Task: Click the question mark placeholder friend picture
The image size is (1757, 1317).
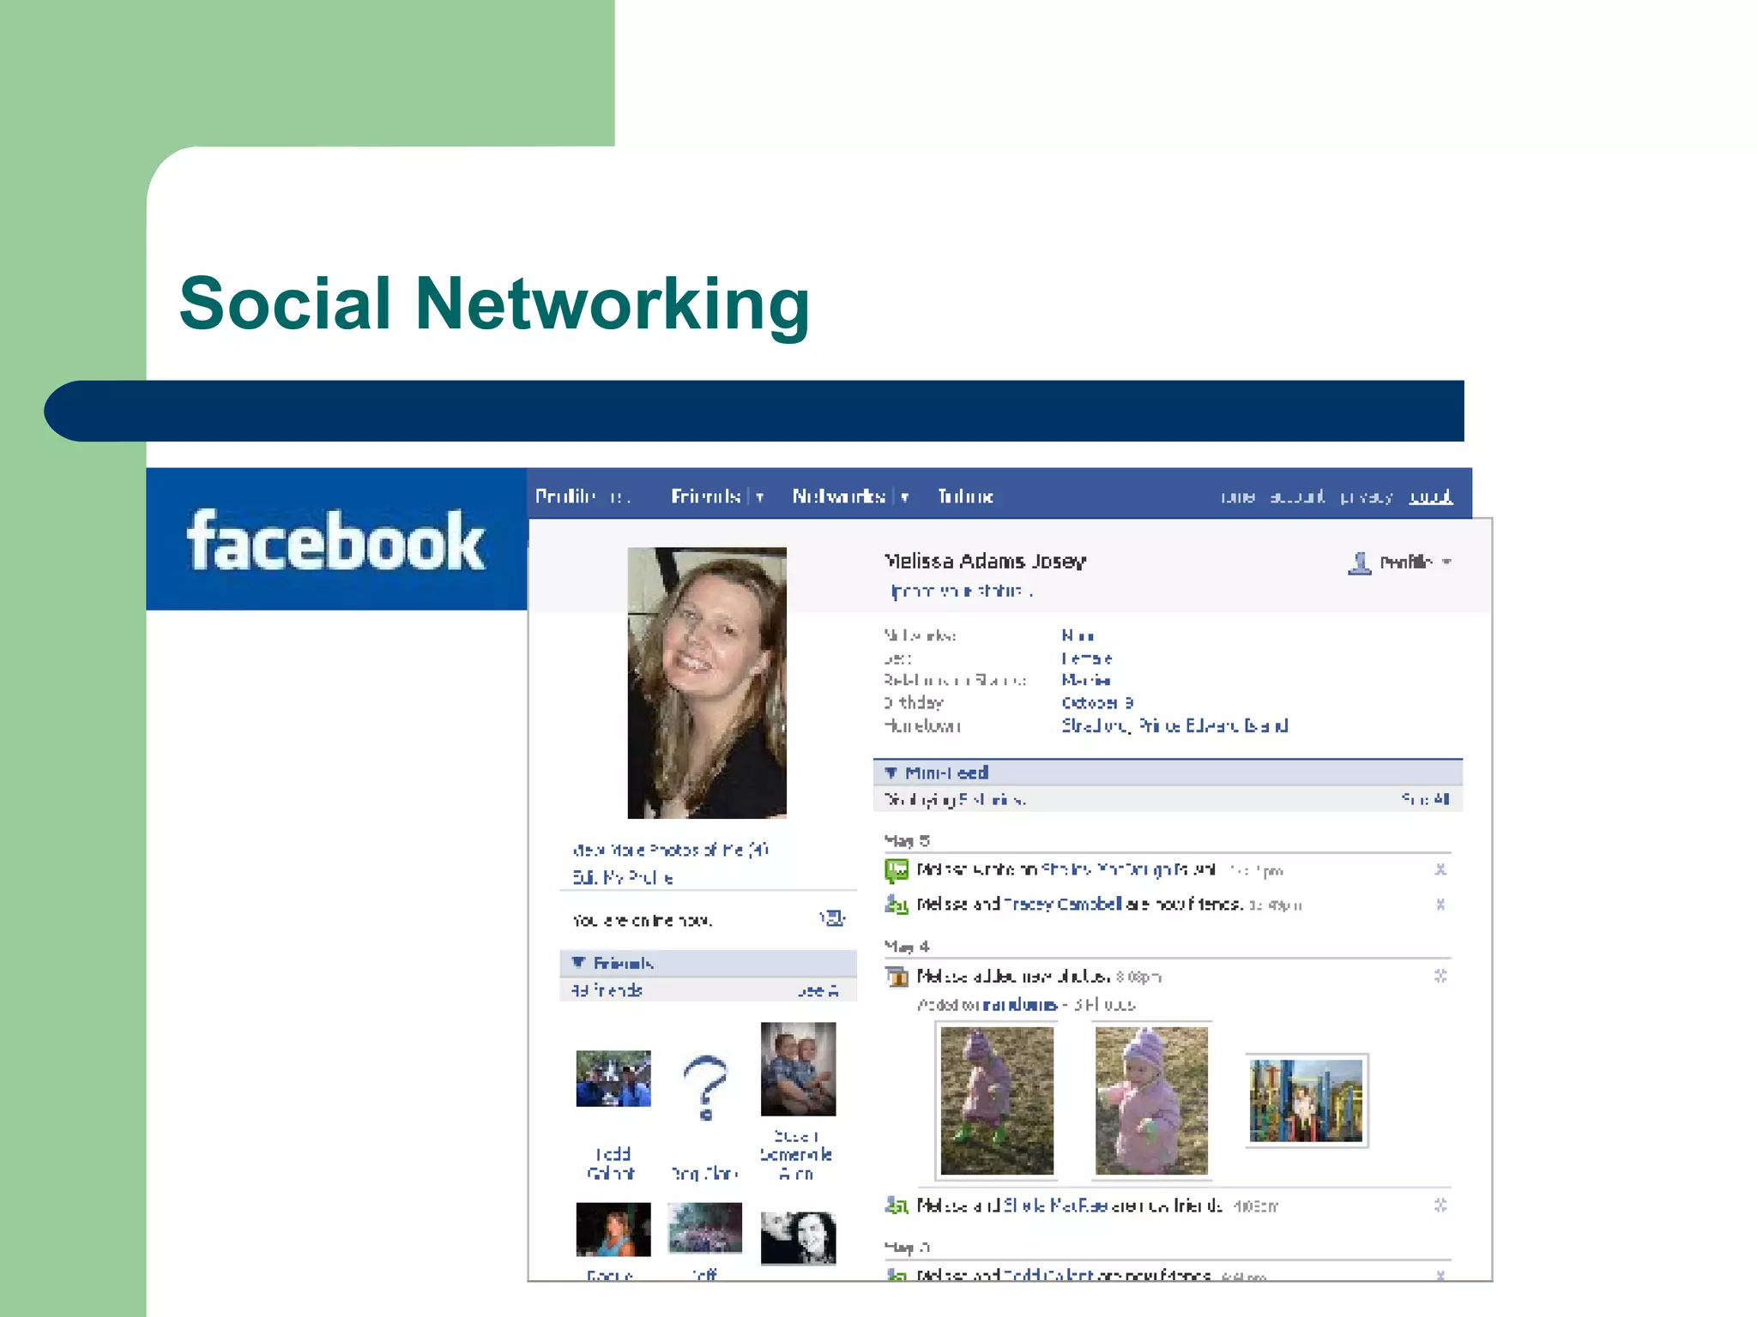Action: point(705,1087)
